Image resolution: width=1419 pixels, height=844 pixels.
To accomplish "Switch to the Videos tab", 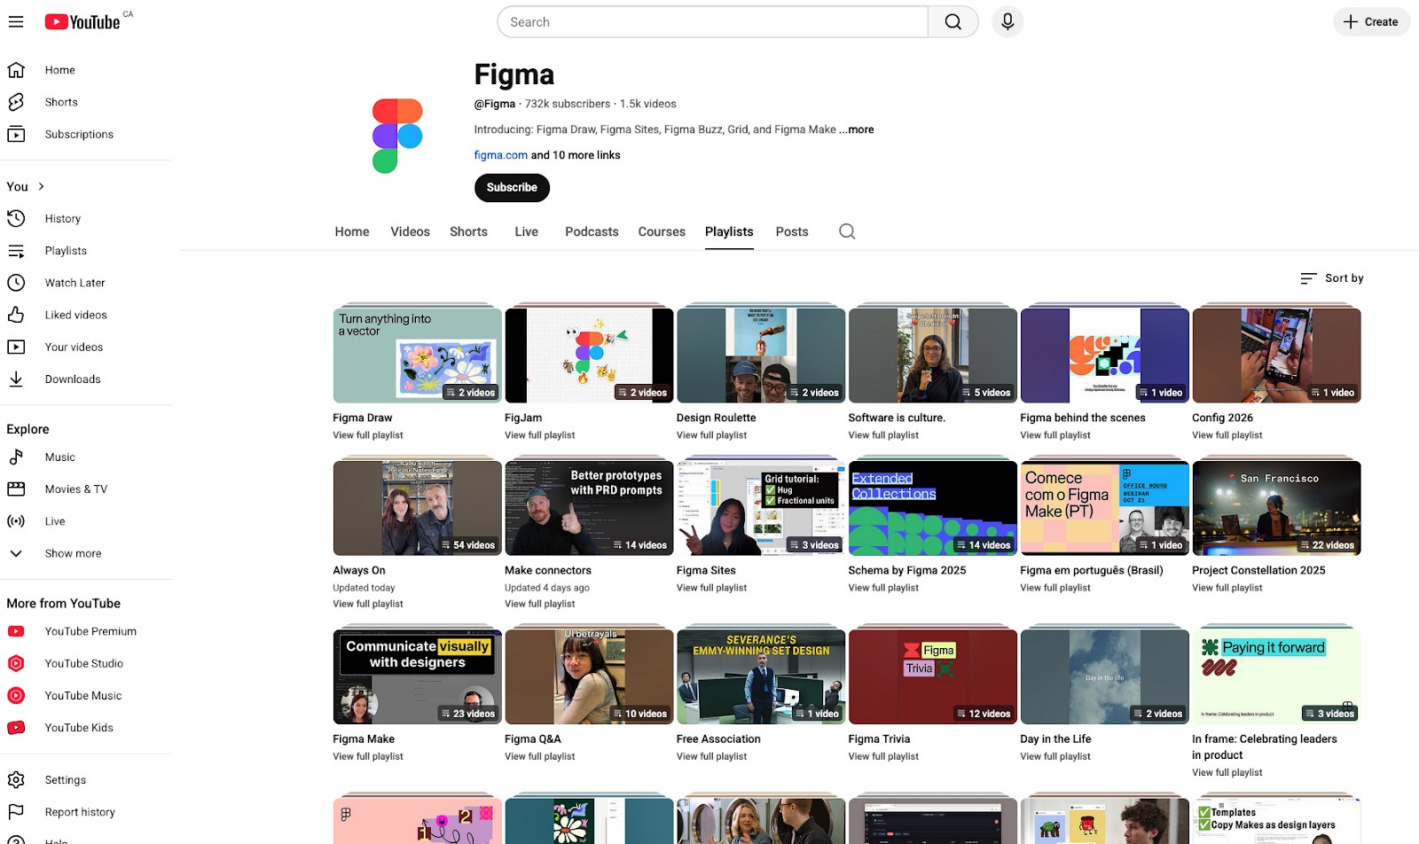I will [410, 231].
